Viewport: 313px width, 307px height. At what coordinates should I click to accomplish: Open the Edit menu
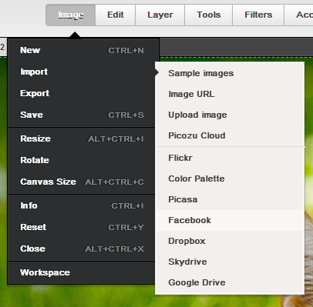[116, 15]
